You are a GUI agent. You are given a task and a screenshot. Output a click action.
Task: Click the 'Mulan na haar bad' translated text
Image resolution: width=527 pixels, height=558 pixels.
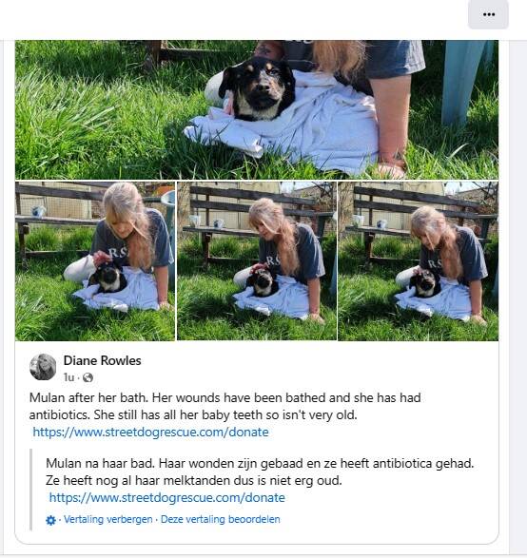tap(101, 463)
